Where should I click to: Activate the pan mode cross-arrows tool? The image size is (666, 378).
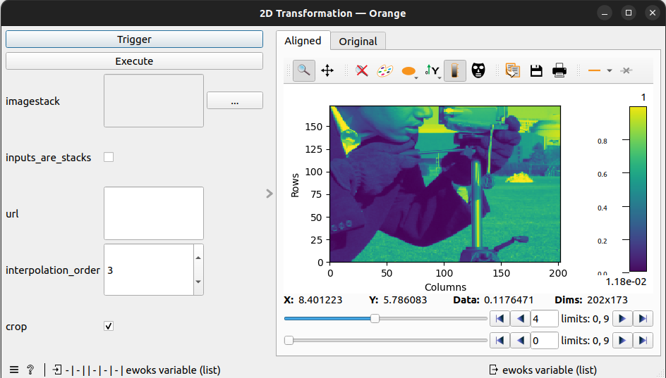point(327,70)
